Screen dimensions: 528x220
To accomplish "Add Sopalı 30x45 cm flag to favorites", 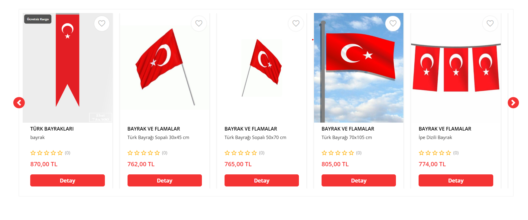I will point(199,24).
